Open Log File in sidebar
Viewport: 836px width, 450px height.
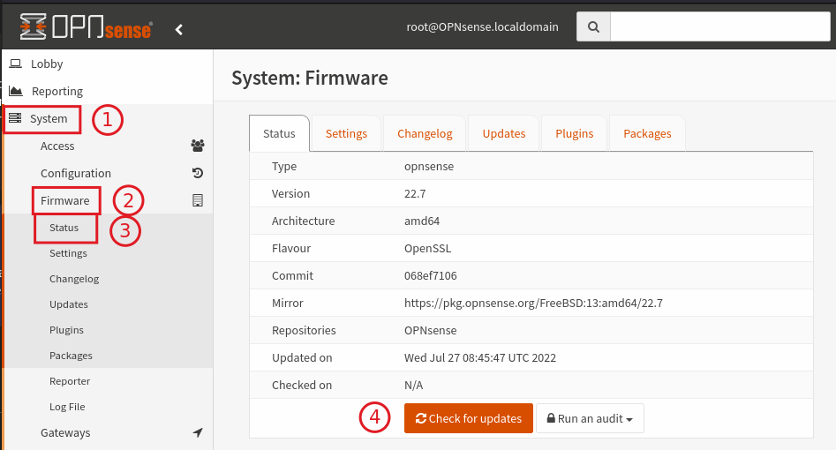pyautogui.click(x=67, y=407)
